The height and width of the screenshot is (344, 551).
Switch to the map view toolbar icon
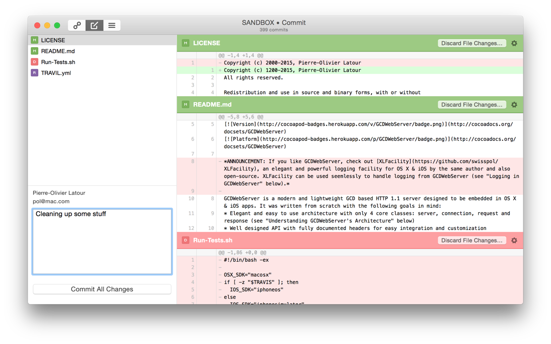pos(77,25)
